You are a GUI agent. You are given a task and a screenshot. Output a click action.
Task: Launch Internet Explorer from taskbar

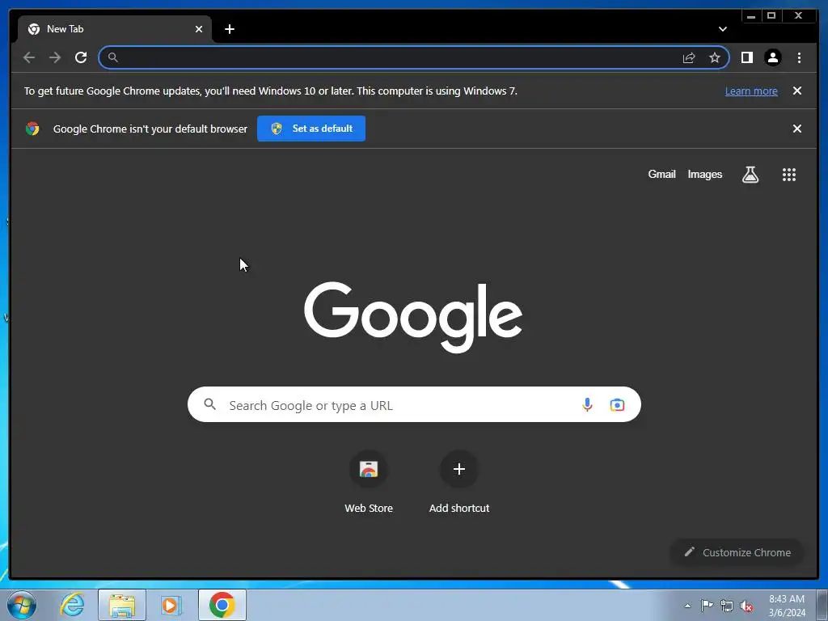pyautogui.click(x=72, y=605)
